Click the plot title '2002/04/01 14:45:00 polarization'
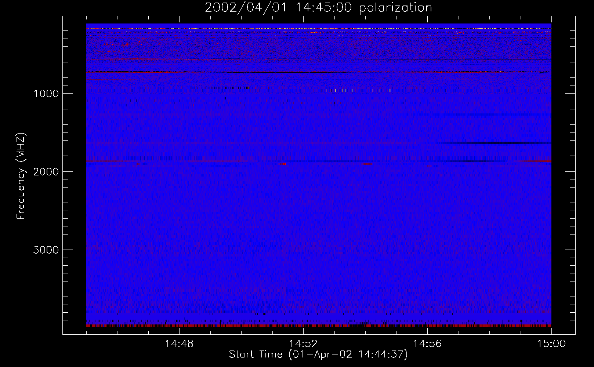The image size is (594, 367). click(x=318, y=8)
